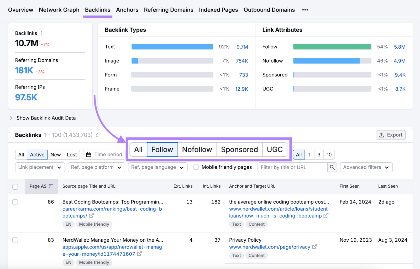Open the Time period calendar icon
Viewport: 420px width, 269px height.
click(x=88, y=154)
